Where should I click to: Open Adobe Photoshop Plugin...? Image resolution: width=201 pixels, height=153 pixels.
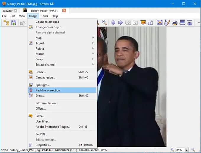coord(62,127)
